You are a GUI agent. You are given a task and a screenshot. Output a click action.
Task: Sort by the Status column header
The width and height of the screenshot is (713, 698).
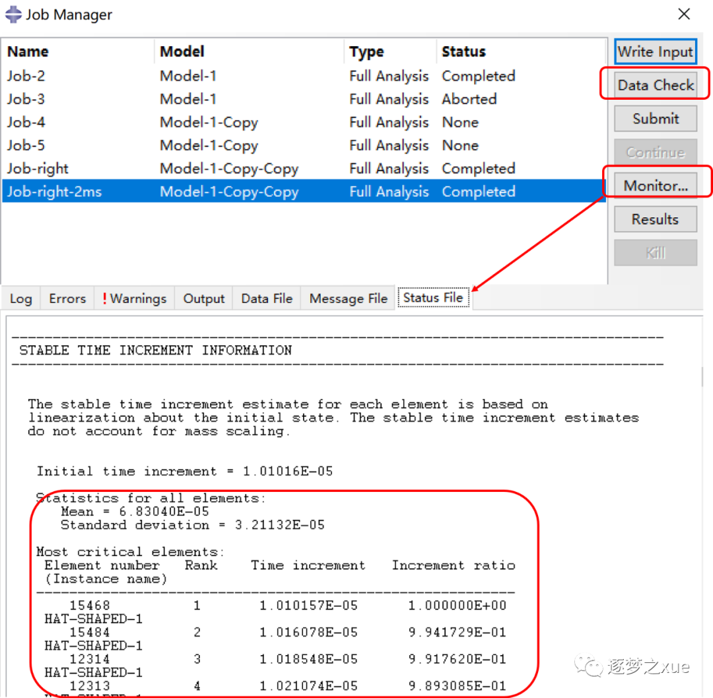521,52
